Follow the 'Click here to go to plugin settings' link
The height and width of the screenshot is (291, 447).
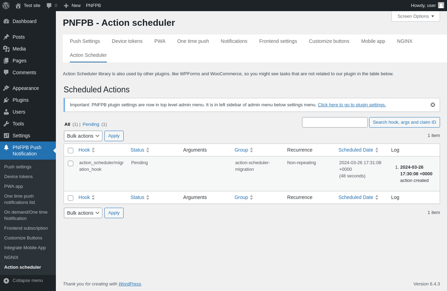tap(352, 105)
